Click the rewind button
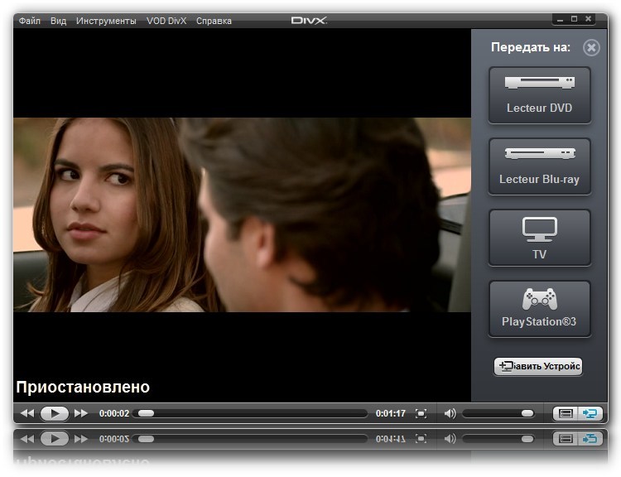 pyautogui.click(x=27, y=413)
